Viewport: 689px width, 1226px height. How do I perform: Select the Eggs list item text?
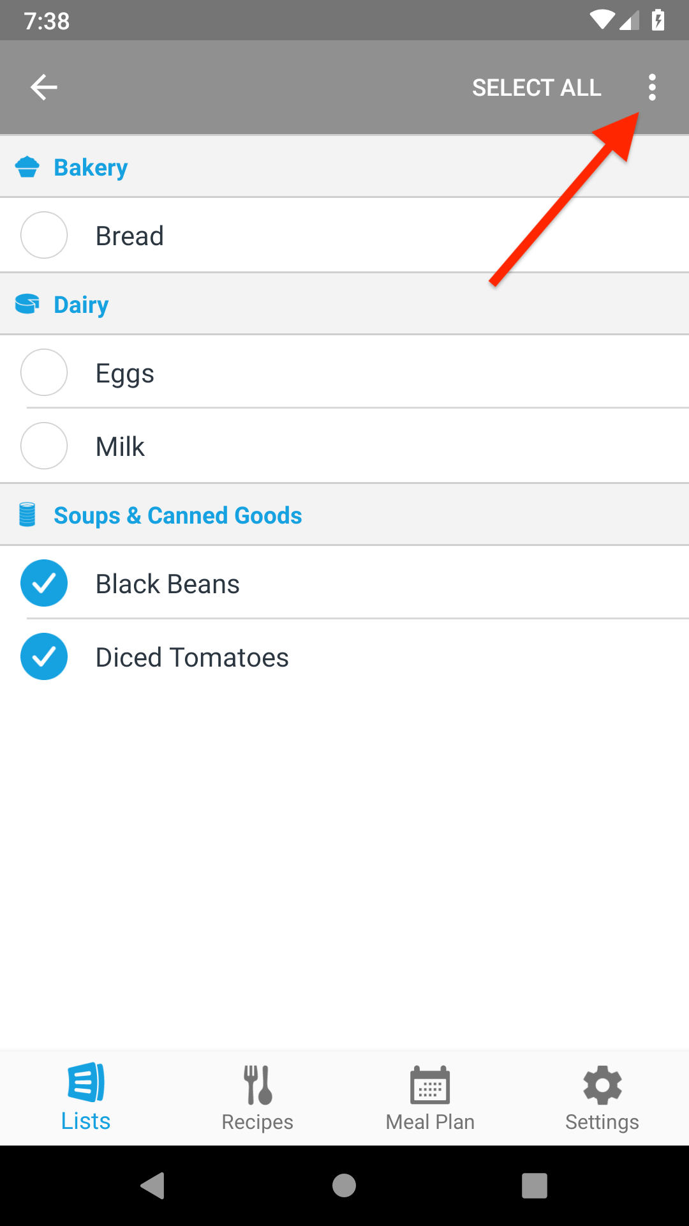pyautogui.click(x=124, y=372)
